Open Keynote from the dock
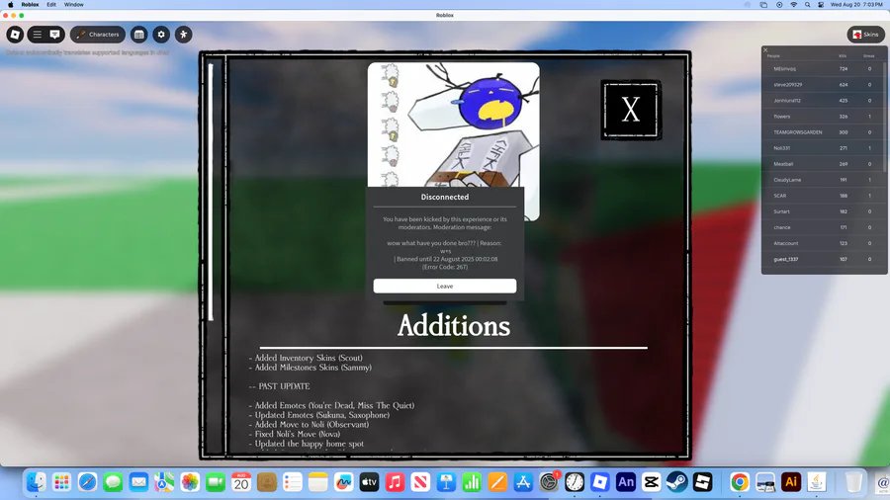Viewport: 890px width, 500px height. (446, 482)
